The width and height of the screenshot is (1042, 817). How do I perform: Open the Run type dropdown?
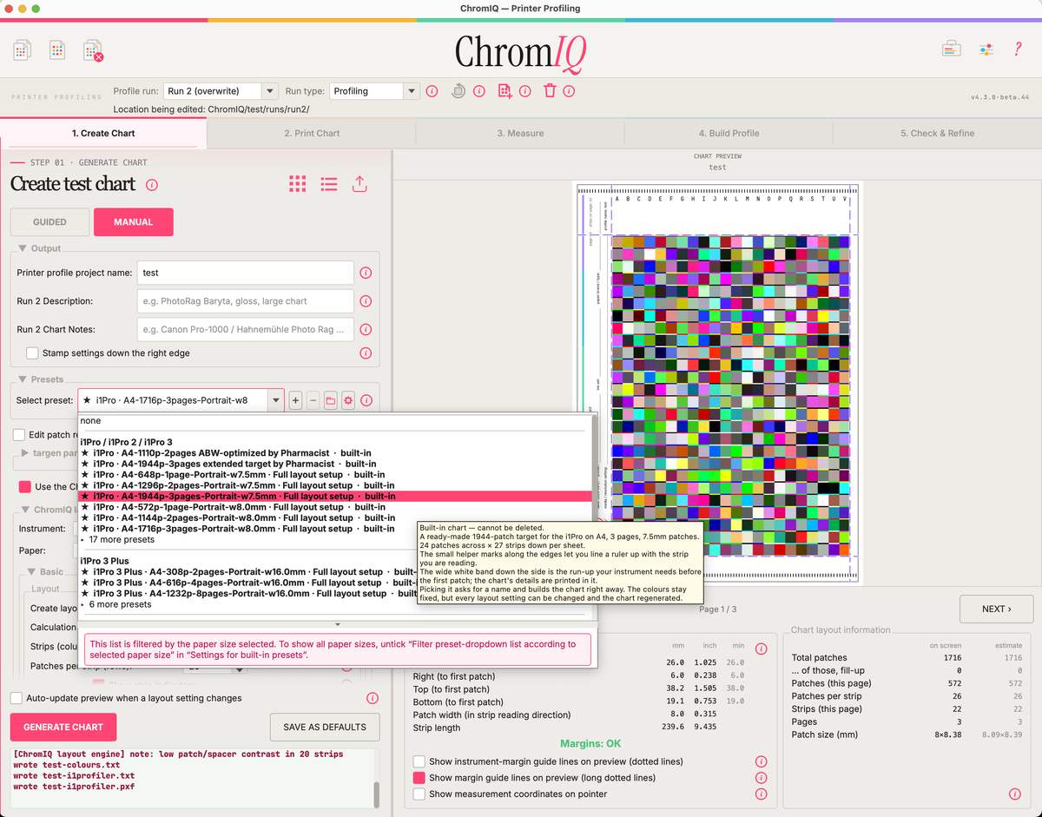pos(375,91)
